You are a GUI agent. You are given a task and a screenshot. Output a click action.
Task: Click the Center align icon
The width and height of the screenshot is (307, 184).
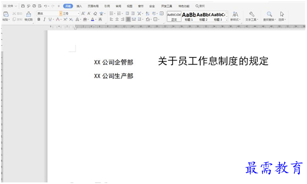117,19
